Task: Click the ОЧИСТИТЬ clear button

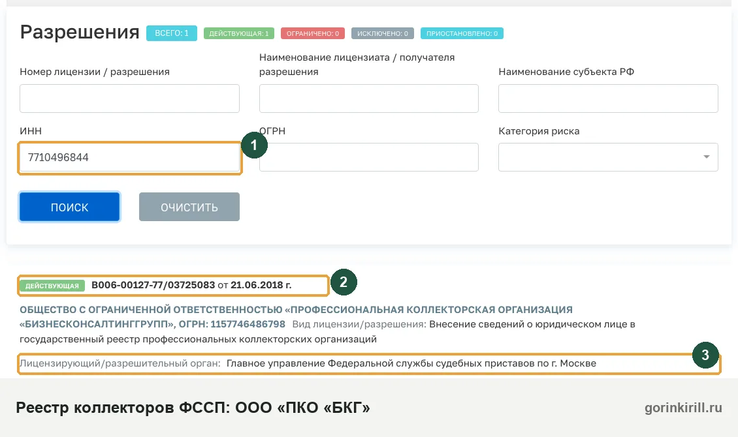Action: click(x=189, y=207)
